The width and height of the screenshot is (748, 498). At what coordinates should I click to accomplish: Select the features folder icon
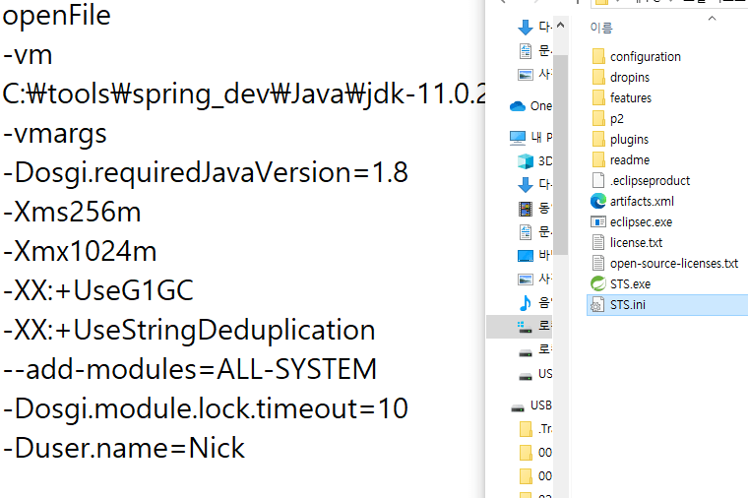point(598,97)
